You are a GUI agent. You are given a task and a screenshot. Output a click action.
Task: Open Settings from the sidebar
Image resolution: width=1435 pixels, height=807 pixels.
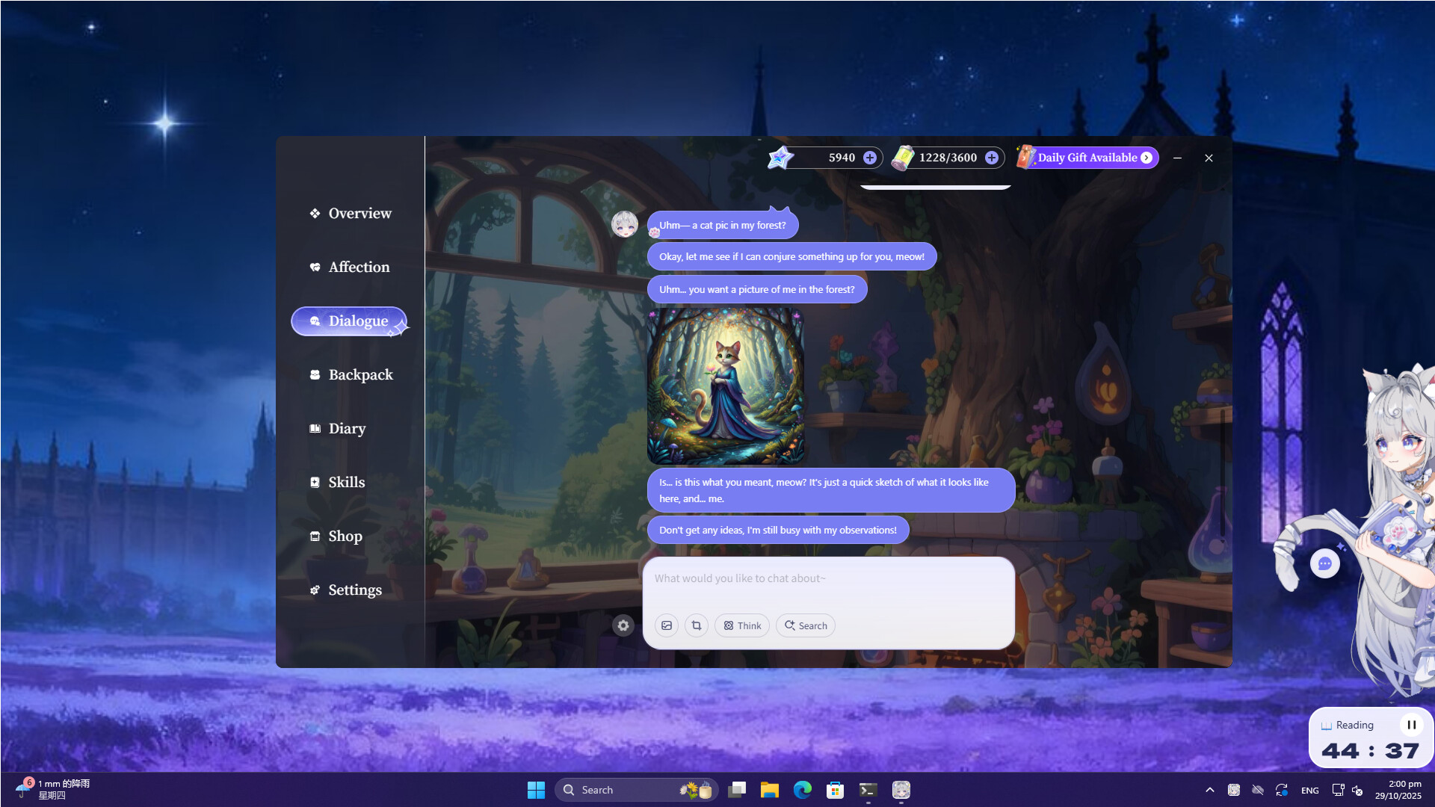coord(354,590)
